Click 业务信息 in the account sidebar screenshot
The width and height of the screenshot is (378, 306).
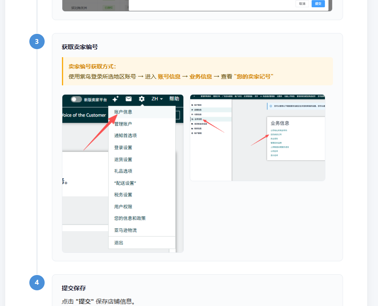point(198,119)
